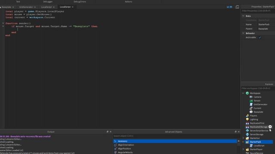Collapse the StarterPack tree node
The width and height of the screenshot is (275, 154).
pos(243,142)
